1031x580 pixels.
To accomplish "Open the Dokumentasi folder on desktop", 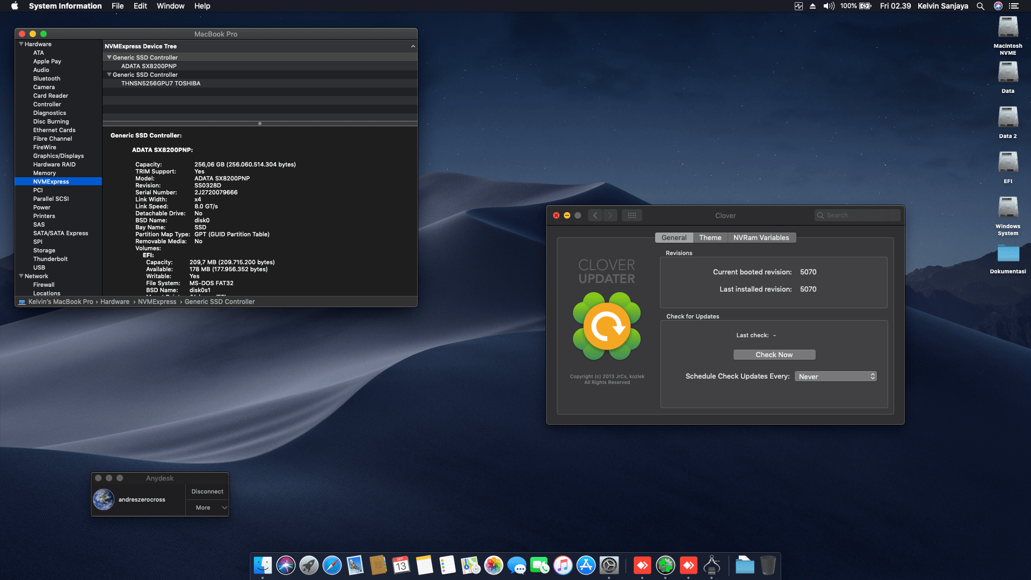I will pos(1007,253).
